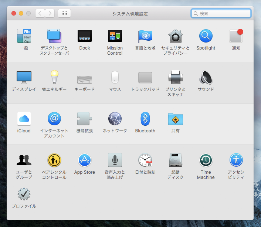Screen dimensions: 261x227
Task: Go back with the left arrow button
Action: pyautogui.click(x=40, y=13)
